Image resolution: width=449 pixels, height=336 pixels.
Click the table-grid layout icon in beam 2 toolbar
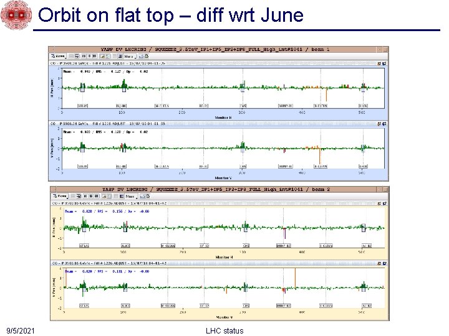tap(79, 196)
